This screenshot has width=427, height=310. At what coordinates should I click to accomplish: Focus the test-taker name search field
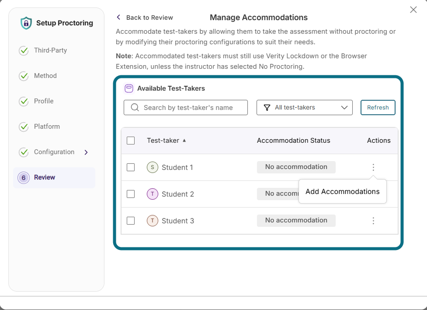[186, 108]
